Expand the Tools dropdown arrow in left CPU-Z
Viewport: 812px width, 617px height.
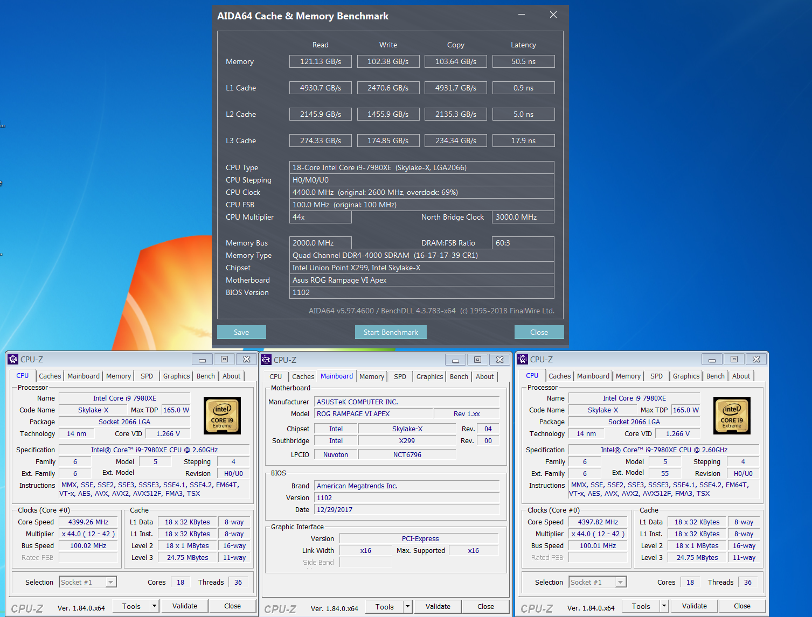pos(154,606)
